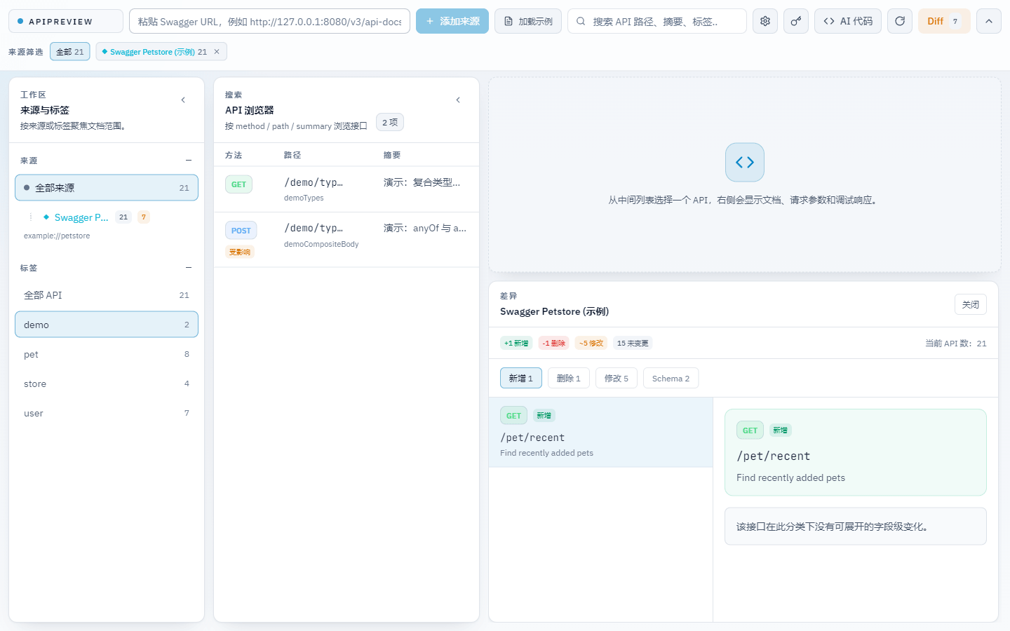Click the +1 新增 summary badge
Screen dimensions: 1010x631
[516, 344]
